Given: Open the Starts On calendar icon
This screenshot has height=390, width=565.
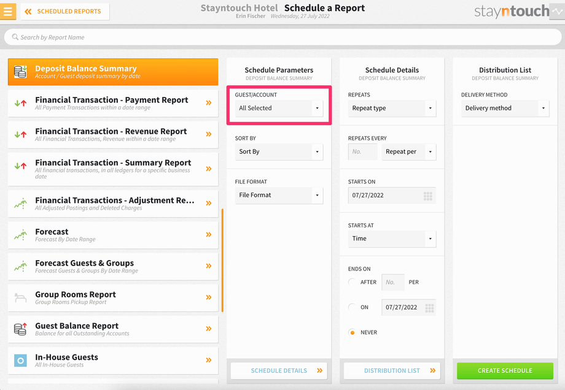Looking at the screenshot, I should pos(427,196).
